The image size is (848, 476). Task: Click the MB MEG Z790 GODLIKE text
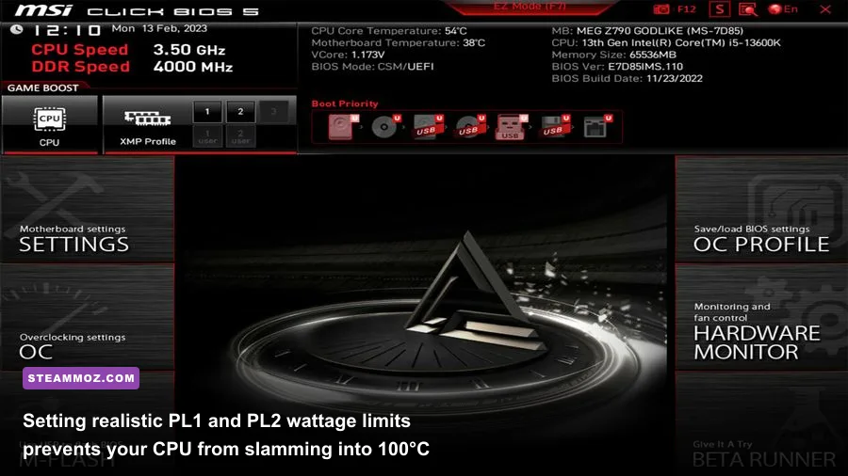click(x=647, y=31)
